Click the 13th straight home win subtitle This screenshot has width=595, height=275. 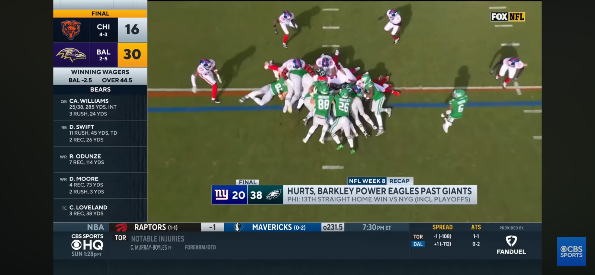coord(379,199)
